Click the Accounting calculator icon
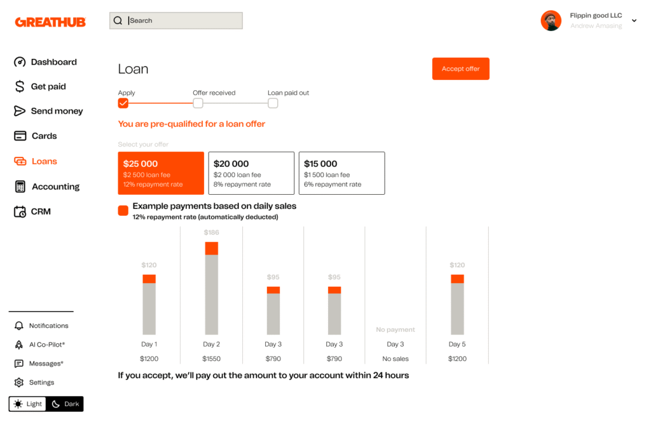Image resolution: width=651 pixels, height=422 pixels. click(20, 187)
